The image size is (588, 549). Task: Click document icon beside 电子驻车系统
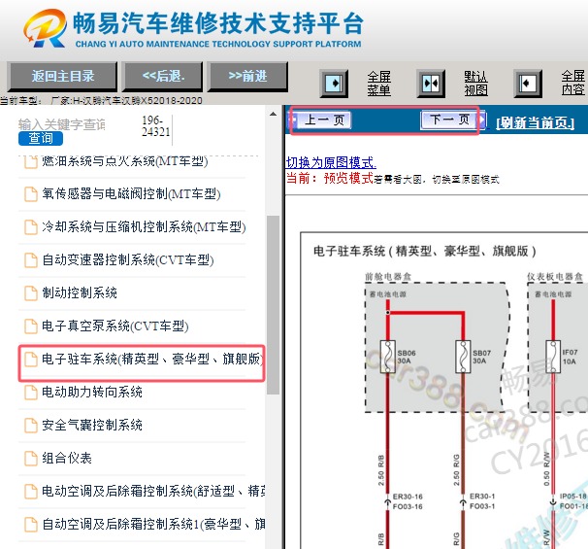pyautogui.click(x=31, y=360)
